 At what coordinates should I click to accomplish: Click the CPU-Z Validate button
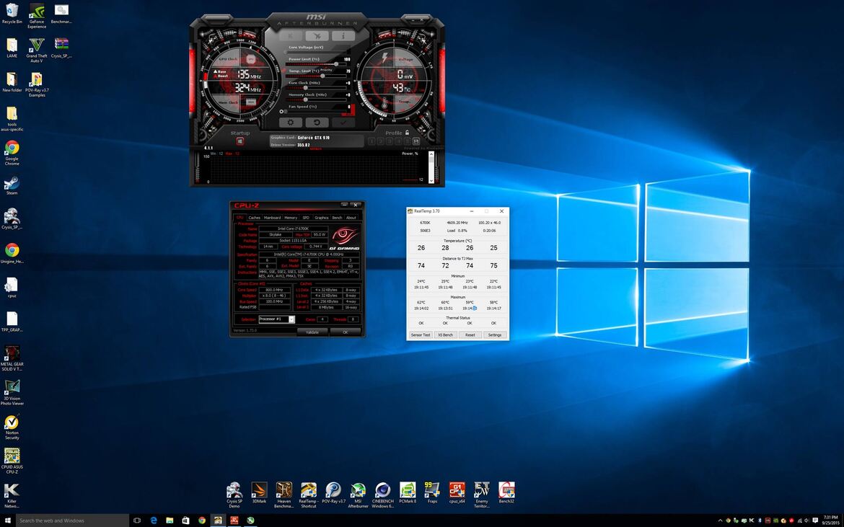[x=312, y=332]
